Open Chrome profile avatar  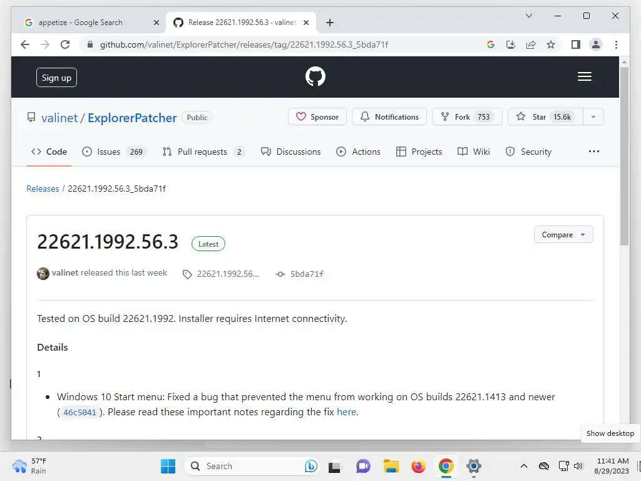[x=596, y=44]
